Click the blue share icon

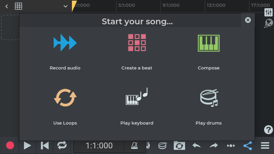tap(248, 146)
